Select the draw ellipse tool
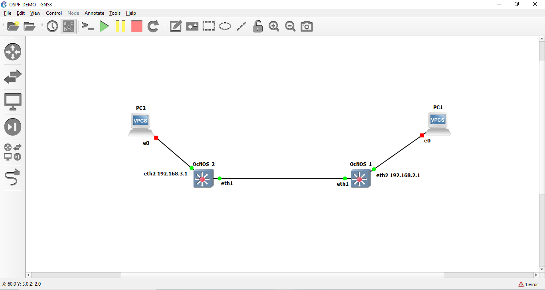 point(225,26)
